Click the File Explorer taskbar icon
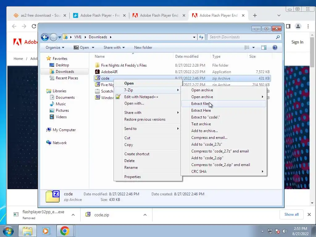316x237 pixels. [x=27, y=231]
